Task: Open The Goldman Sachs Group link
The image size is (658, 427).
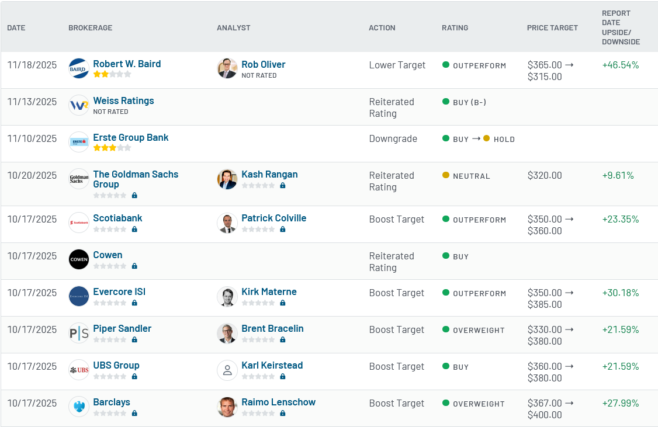Action: click(136, 179)
